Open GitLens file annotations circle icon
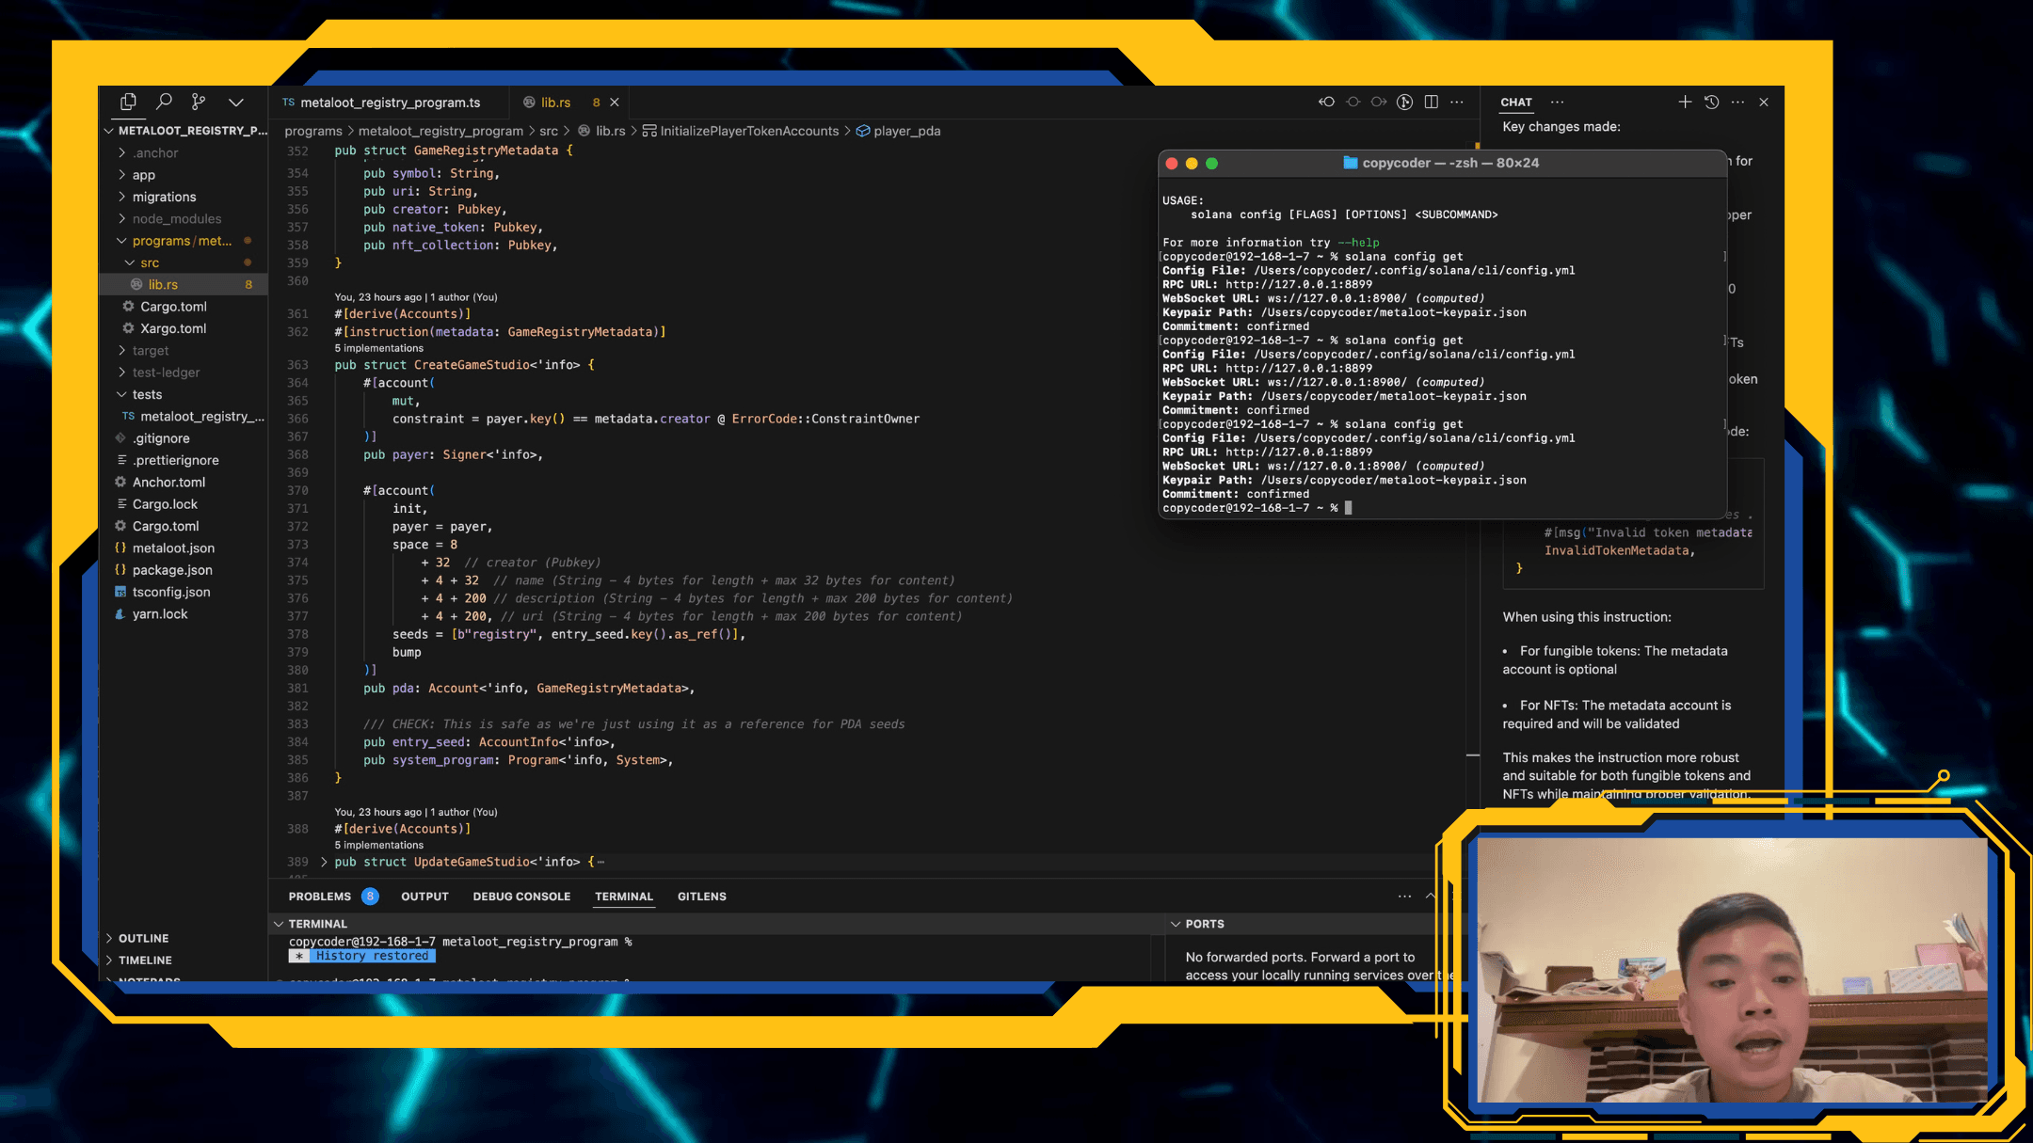The image size is (2033, 1143). 1404,102
